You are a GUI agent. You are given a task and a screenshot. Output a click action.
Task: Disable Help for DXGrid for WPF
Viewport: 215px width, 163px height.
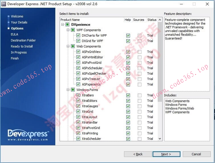pos(128,41)
